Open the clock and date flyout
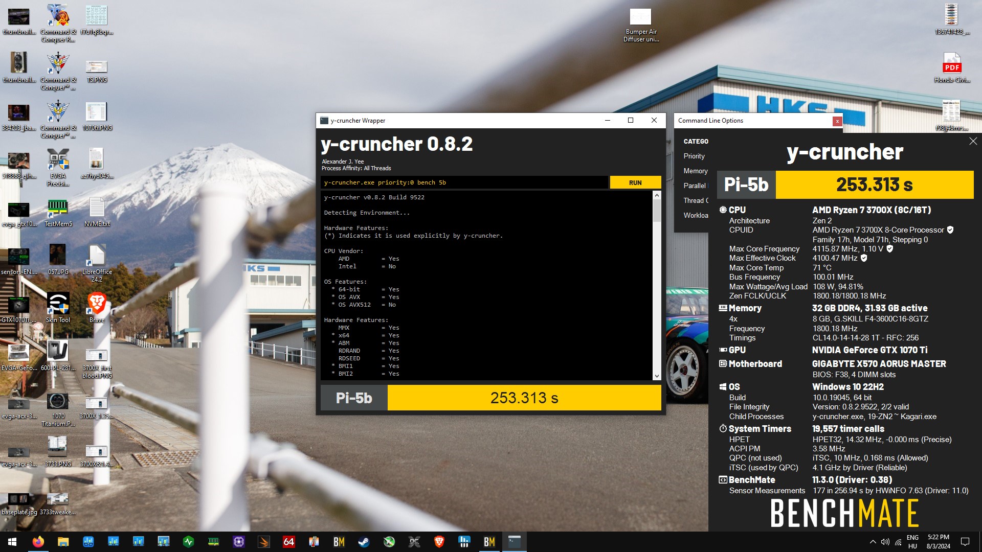The height and width of the screenshot is (552, 982). point(939,542)
